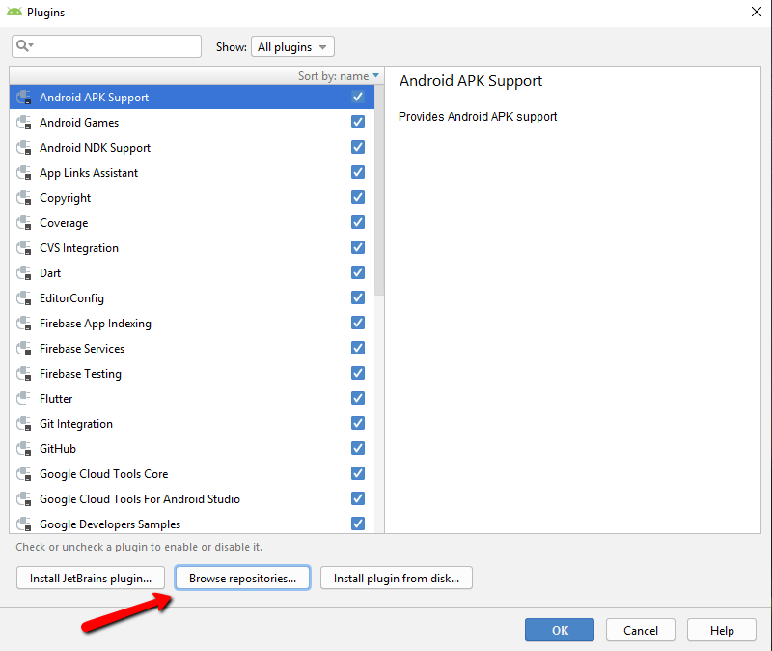Confirm with the OK button

pyautogui.click(x=560, y=630)
